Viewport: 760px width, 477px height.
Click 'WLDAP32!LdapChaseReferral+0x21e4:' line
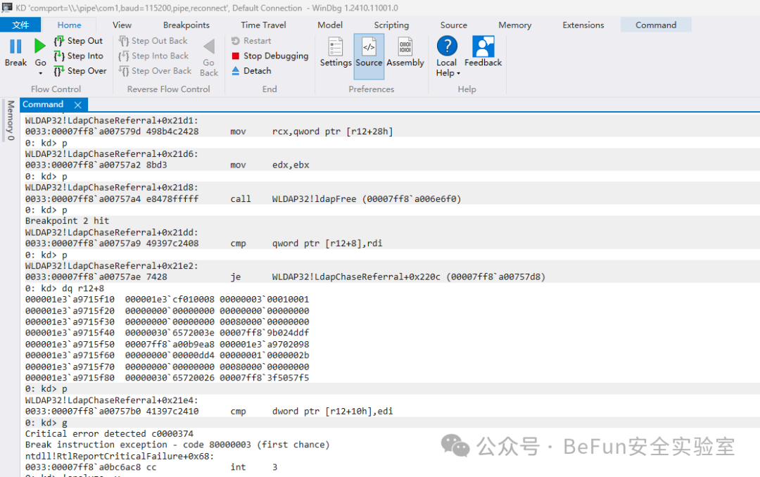tap(111, 400)
